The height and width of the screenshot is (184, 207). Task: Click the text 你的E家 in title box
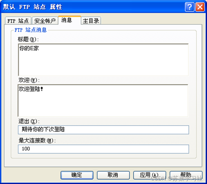click(x=29, y=48)
